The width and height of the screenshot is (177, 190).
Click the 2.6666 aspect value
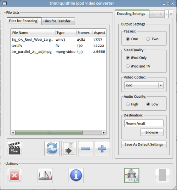coord(99,52)
